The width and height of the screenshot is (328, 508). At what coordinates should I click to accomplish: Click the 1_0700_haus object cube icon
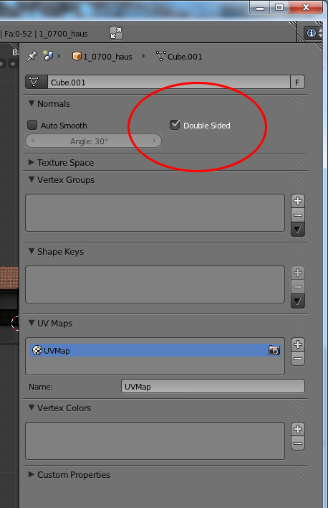pyautogui.click(x=77, y=56)
